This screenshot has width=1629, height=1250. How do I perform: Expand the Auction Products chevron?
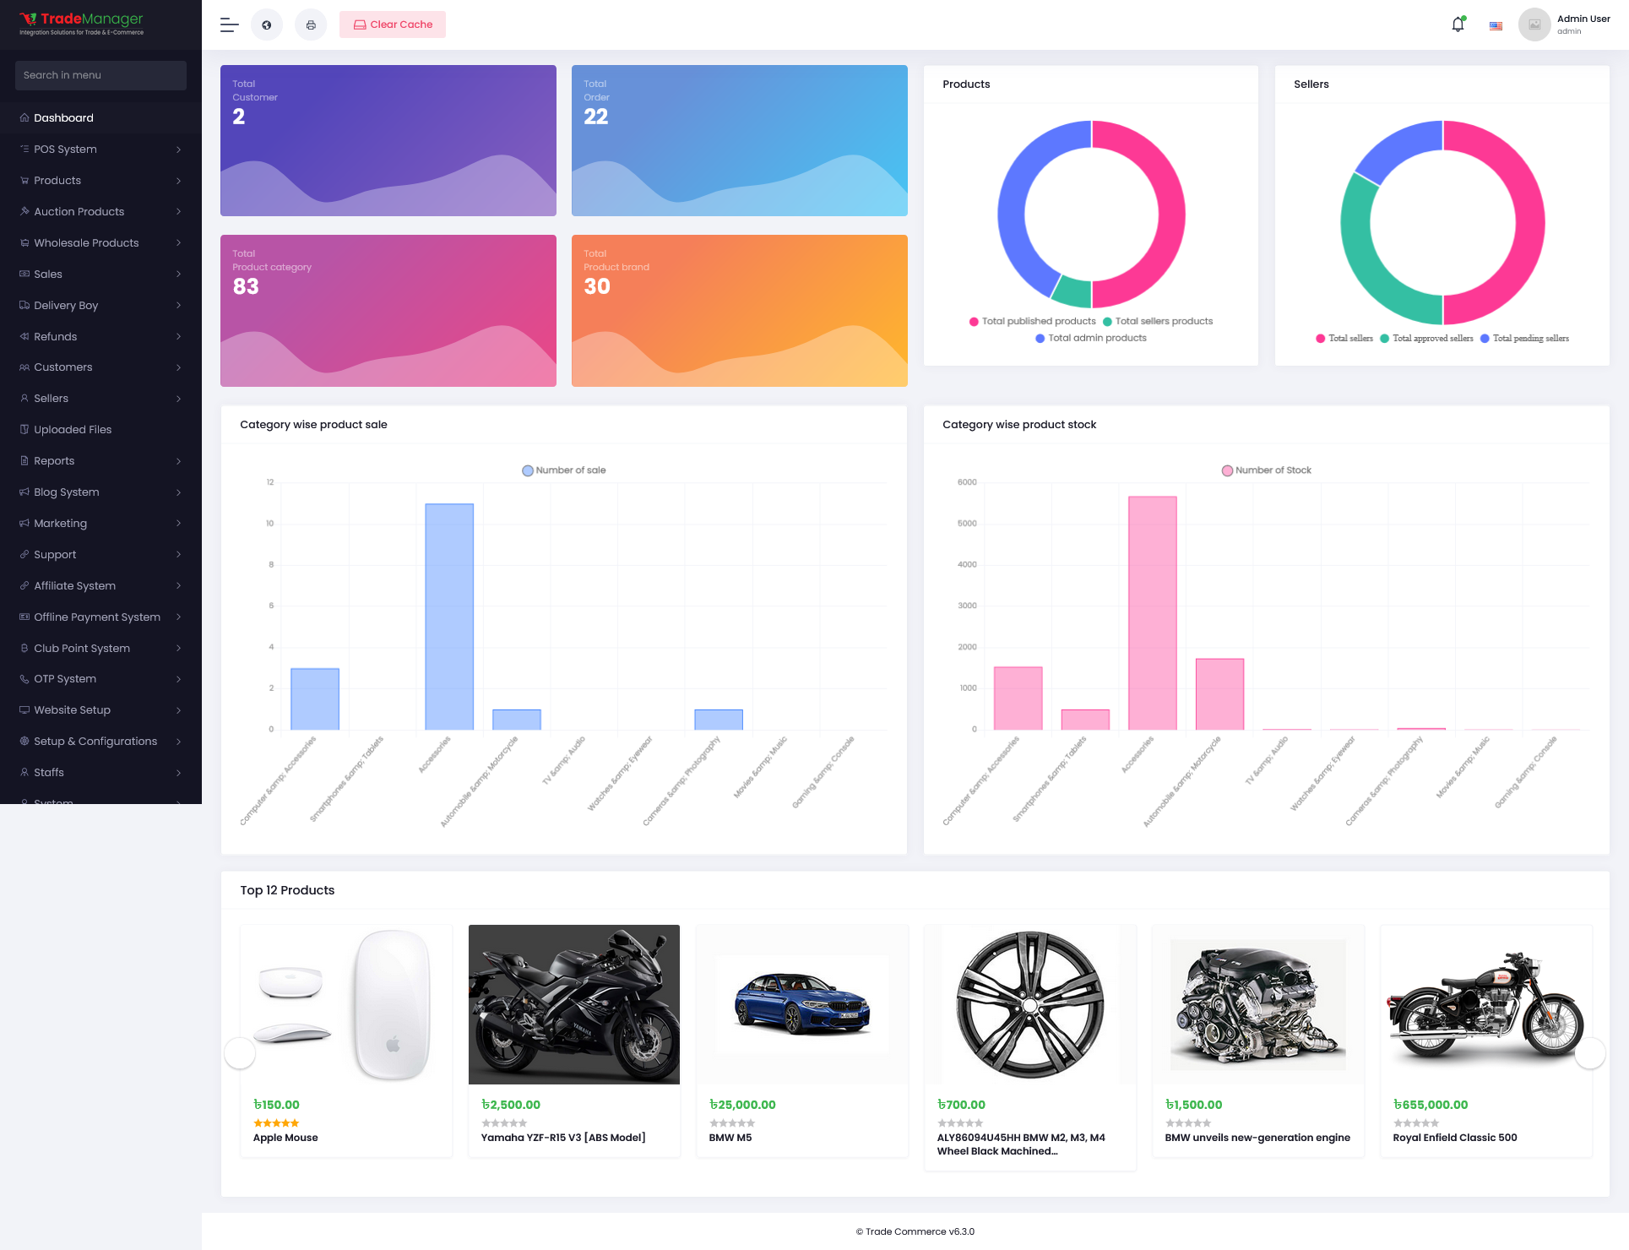(178, 212)
